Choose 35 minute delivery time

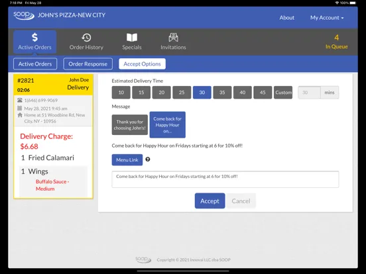222,93
